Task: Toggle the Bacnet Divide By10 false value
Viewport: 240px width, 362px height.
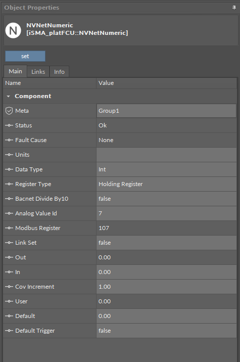Action: pos(166,199)
